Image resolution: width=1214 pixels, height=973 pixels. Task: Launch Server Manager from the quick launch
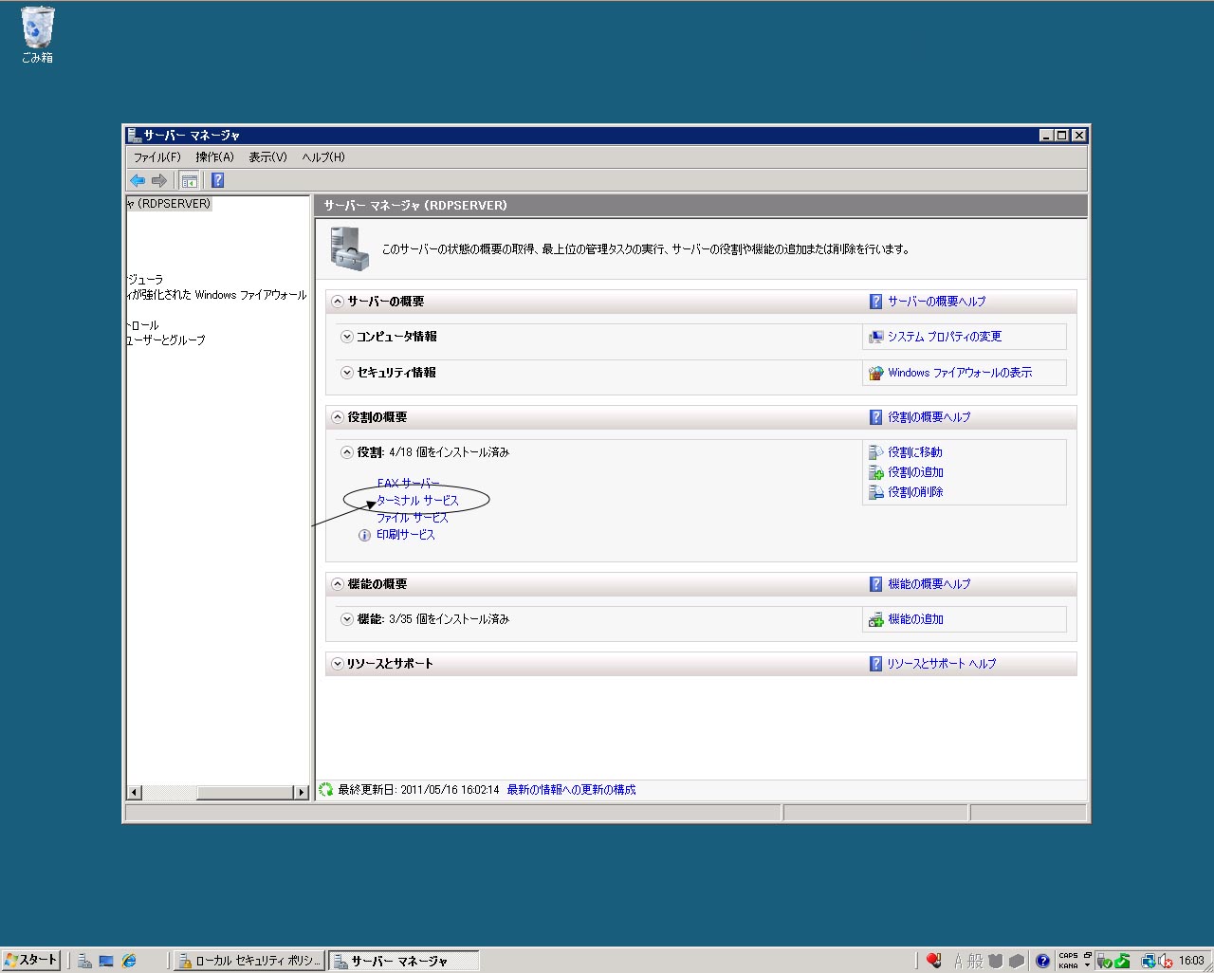coord(84,961)
